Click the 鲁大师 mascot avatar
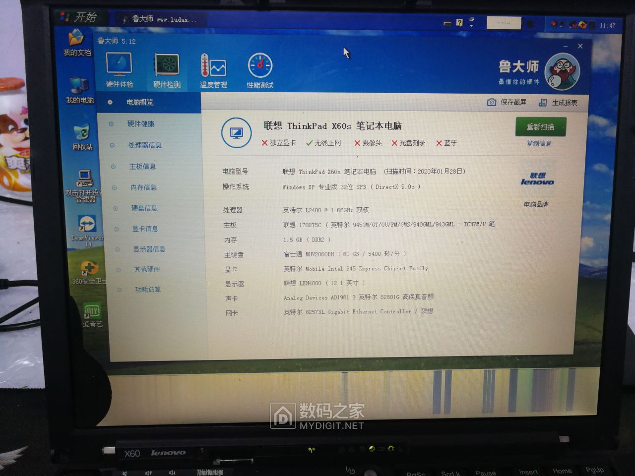Screen dimensions: 635x476 point(562,71)
